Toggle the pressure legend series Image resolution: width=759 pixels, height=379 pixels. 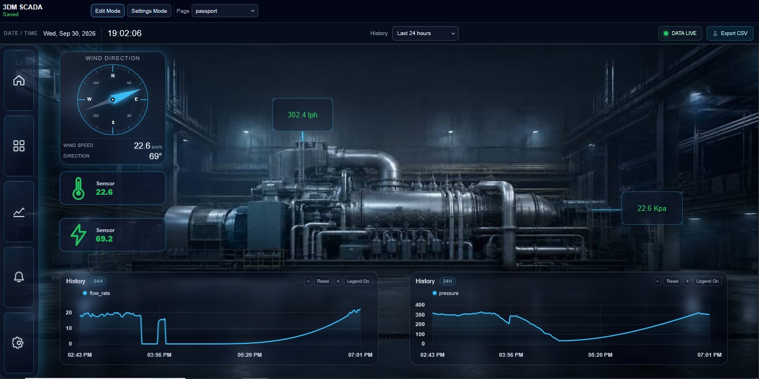445,293
